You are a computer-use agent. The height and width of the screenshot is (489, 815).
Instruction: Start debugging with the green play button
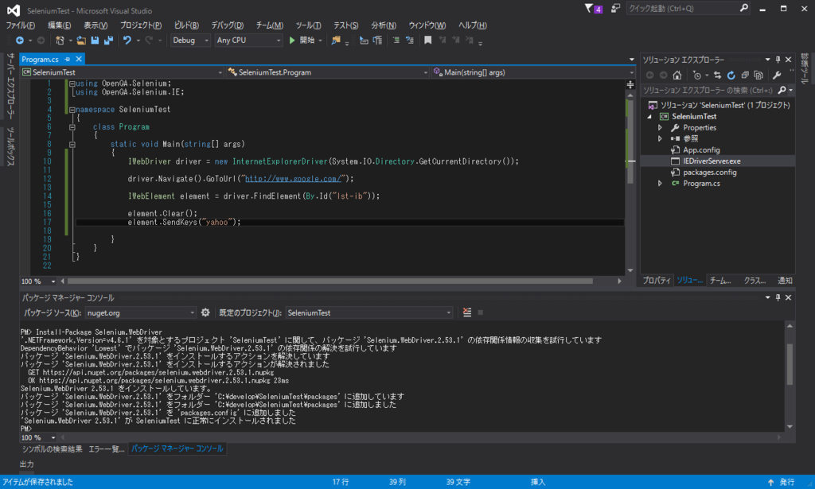(x=292, y=40)
